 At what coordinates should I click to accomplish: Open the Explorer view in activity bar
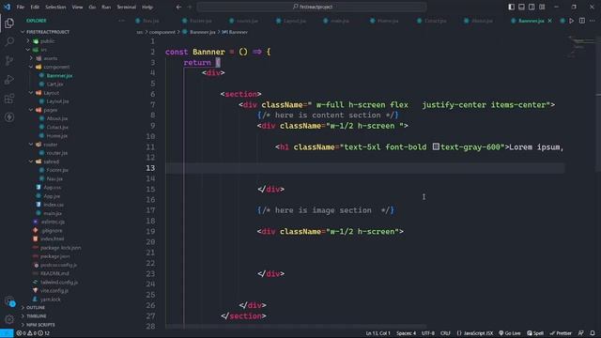9,23
